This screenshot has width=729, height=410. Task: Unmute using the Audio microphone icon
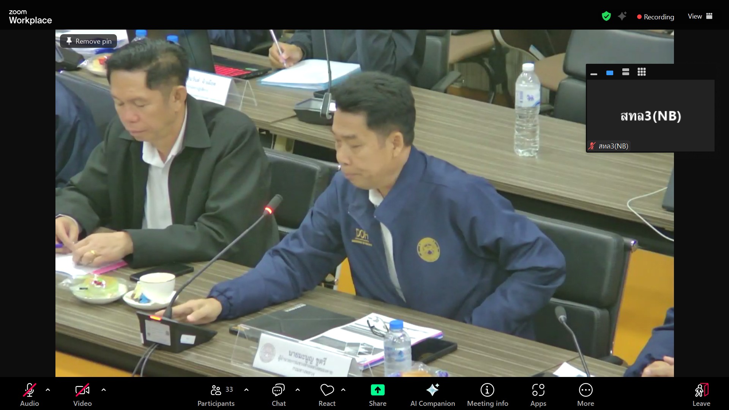point(29,390)
